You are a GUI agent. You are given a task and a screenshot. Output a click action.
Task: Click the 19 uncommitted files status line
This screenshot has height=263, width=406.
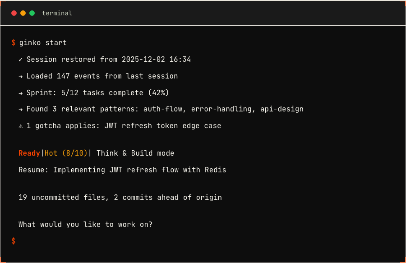(x=120, y=198)
